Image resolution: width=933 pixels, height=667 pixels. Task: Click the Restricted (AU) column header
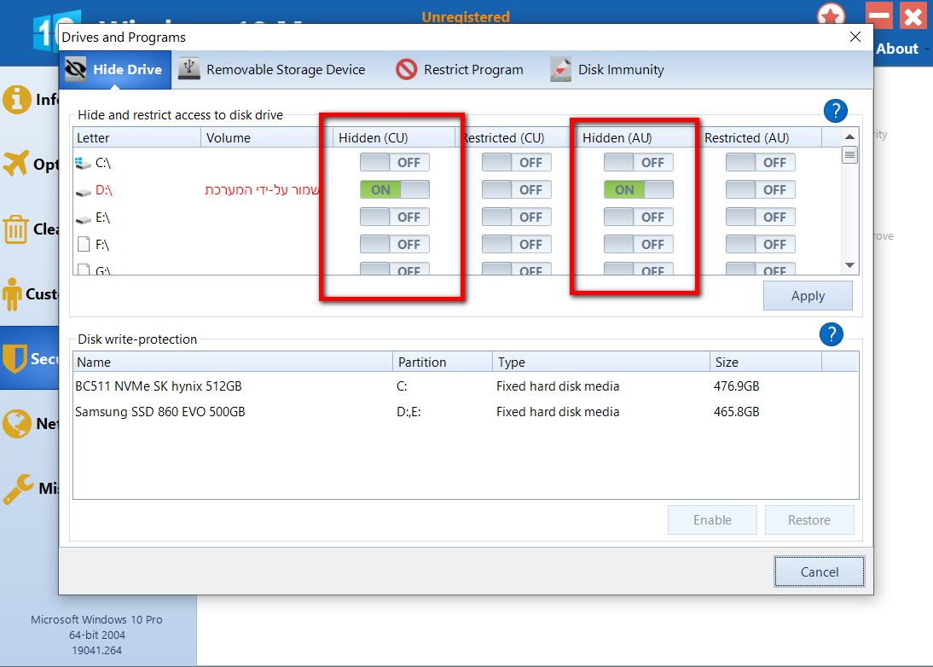click(x=761, y=137)
